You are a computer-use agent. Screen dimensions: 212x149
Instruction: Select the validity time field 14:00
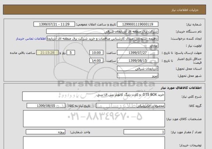[96, 61]
